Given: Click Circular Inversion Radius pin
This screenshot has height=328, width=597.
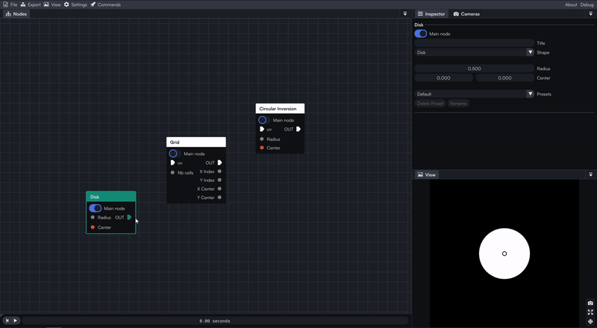Looking at the screenshot, I should (x=262, y=139).
